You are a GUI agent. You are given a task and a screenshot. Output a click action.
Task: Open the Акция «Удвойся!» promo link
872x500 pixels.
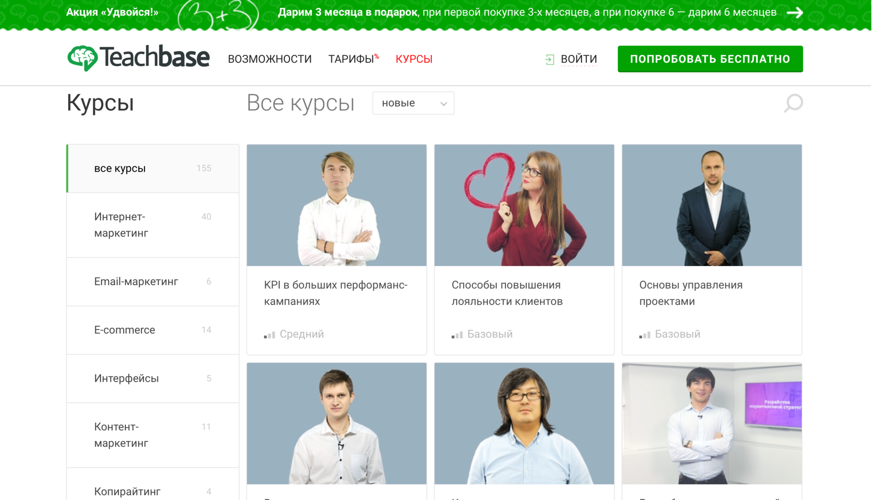click(x=112, y=13)
